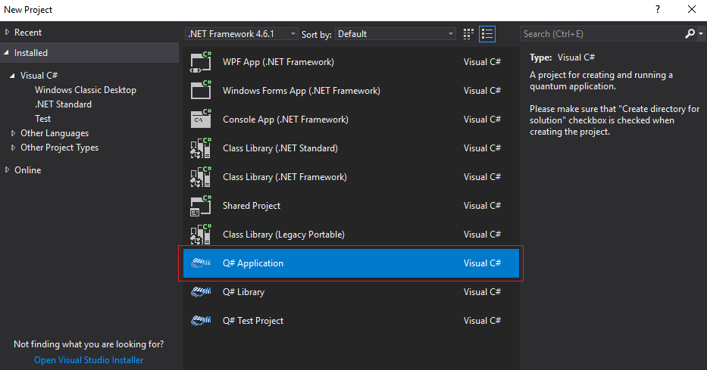This screenshot has width=707, height=370.
Task: Expand the Recent section
Action: click(7, 33)
